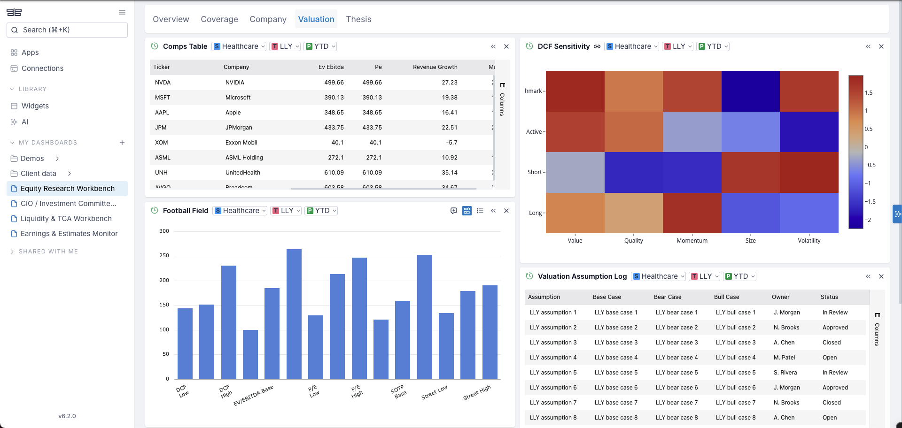
Task: Collapse the DCF Sensitivity header controls
Action: tap(868, 46)
